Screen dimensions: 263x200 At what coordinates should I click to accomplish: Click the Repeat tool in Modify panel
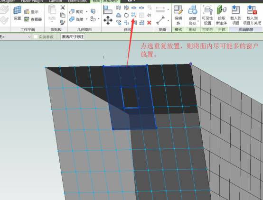133,15
